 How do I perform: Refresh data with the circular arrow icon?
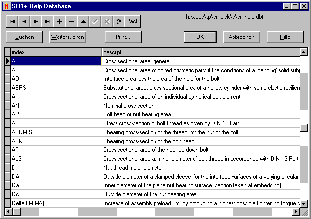pyautogui.click(x=118, y=21)
